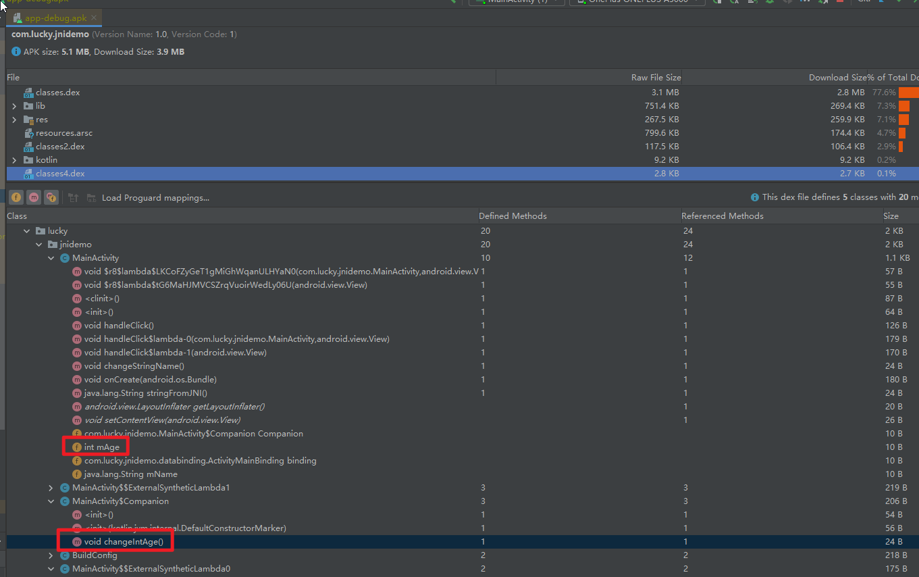Image resolution: width=919 pixels, height=577 pixels.
Task: Click the BuildConfig class icon
Action: point(65,555)
